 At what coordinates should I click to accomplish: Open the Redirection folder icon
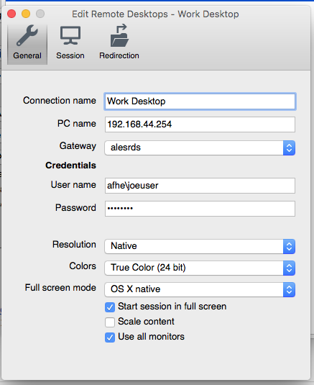pos(119,35)
